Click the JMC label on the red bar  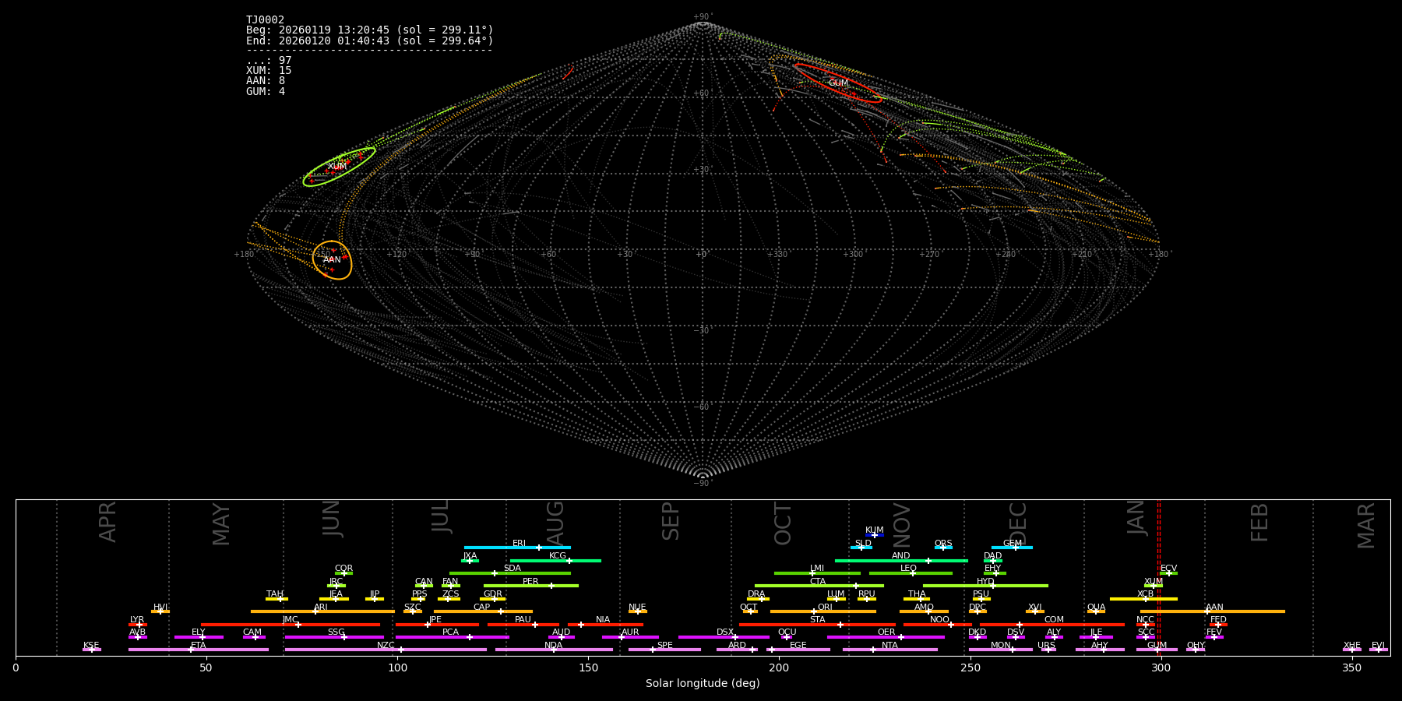coord(290,620)
